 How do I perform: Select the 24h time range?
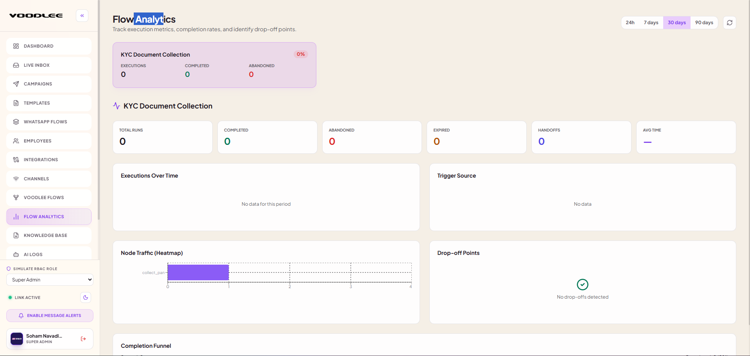[x=630, y=23]
